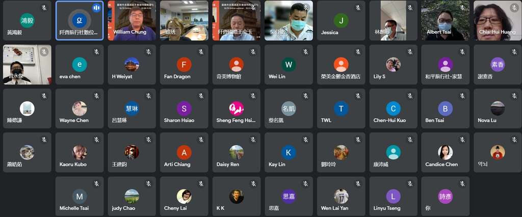This screenshot has width=522, height=217.
Task: Click Fan Dragon's orange F avatar
Action: tap(184, 65)
